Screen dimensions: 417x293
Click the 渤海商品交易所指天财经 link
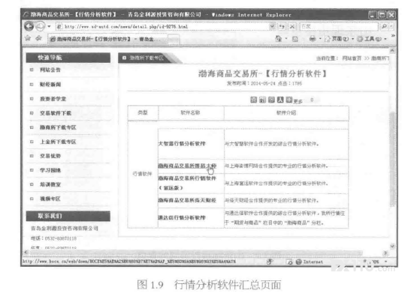[187, 200]
